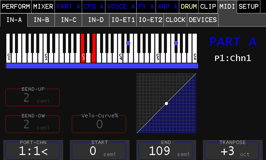Select the CLIP tab
The width and height of the screenshot is (266, 160).
coord(208,6)
